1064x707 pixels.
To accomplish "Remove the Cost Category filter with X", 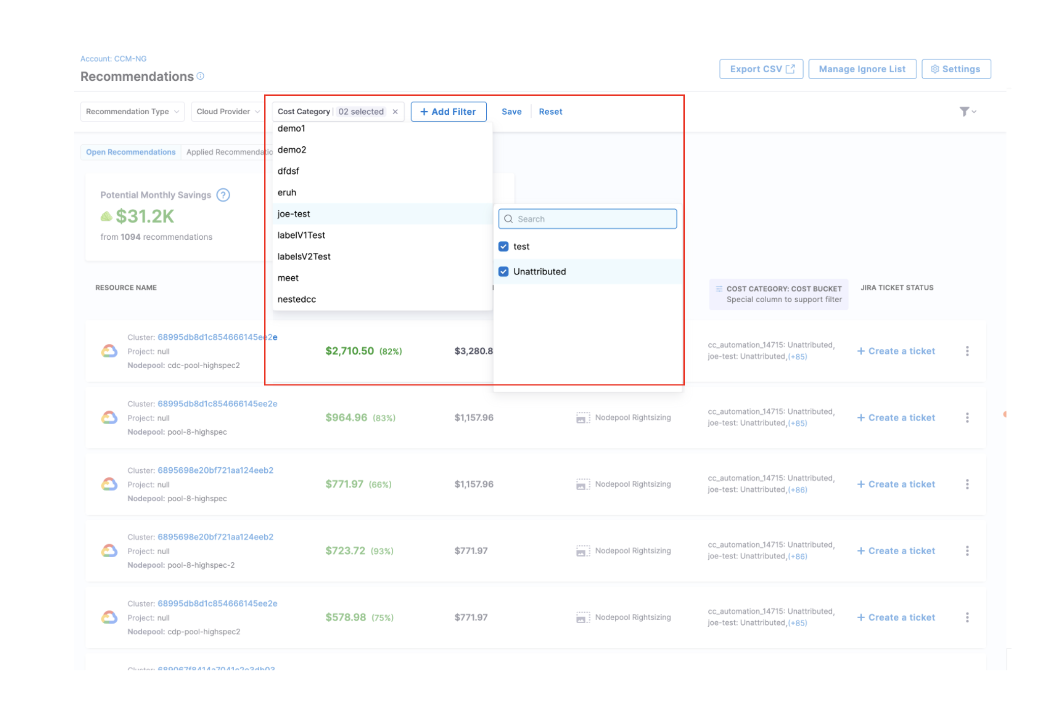I will 395,112.
